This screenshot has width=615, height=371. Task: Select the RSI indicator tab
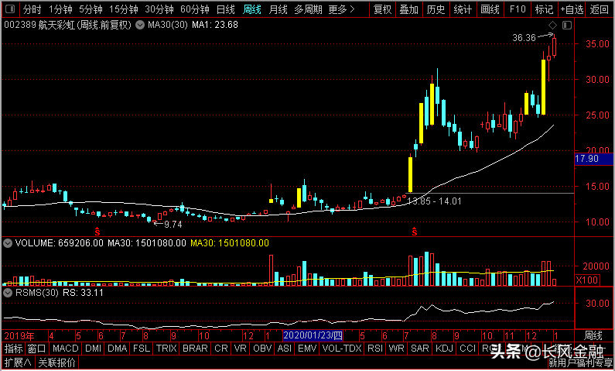(375, 349)
